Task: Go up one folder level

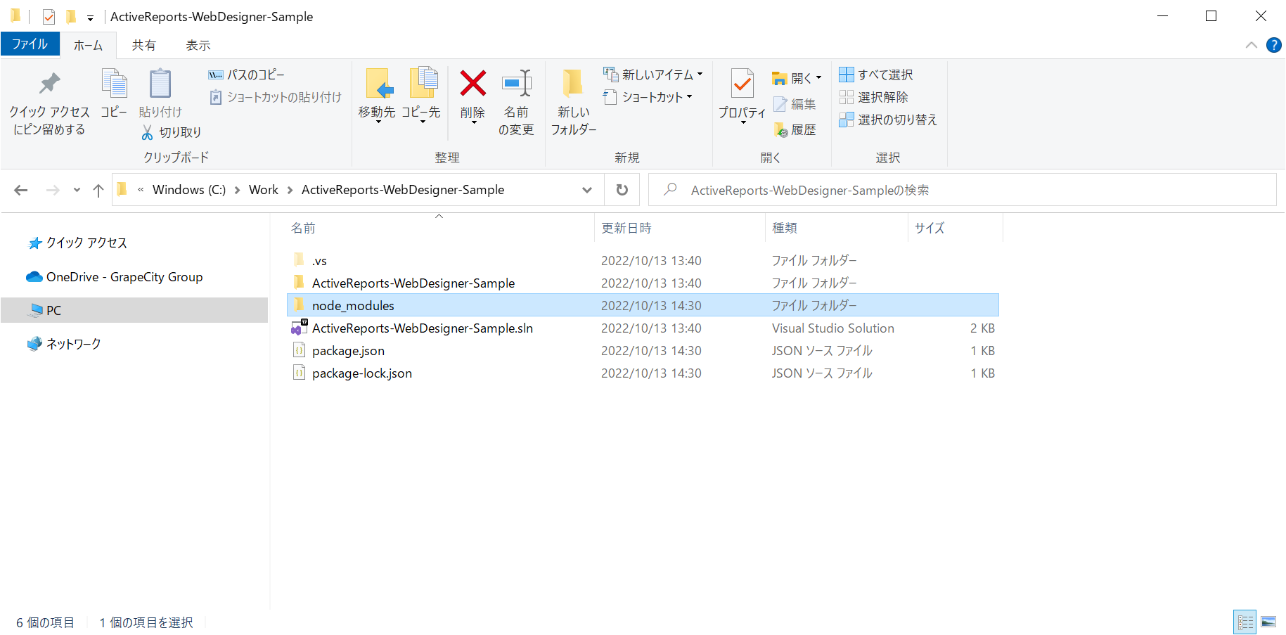Action: 98,190
